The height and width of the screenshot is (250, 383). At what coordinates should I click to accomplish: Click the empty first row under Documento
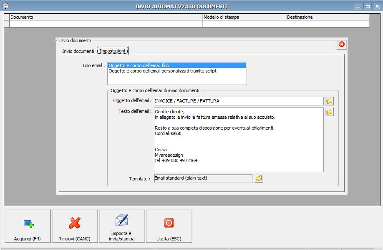point(106,24)
